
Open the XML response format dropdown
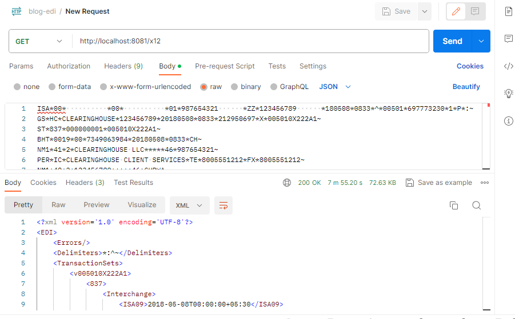pos(189,205)
